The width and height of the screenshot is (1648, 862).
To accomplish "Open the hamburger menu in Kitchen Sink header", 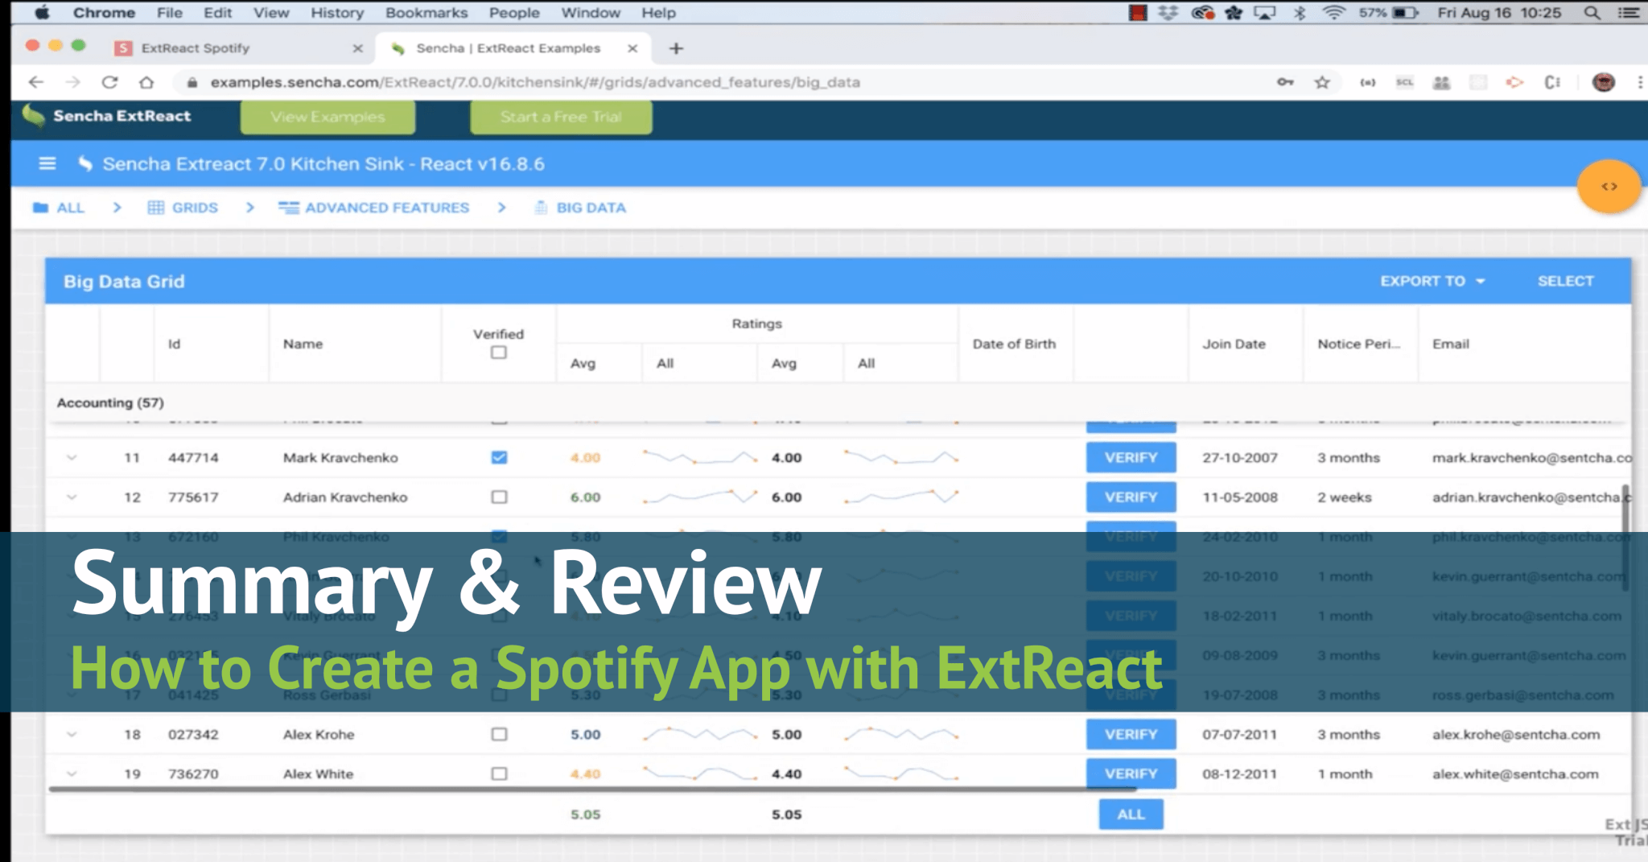I will pyautogui.click(x=47, y=164).
